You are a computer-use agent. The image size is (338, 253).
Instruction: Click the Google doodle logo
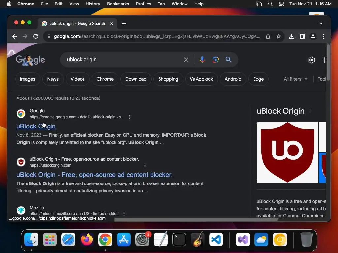click(x=30, y=60)
